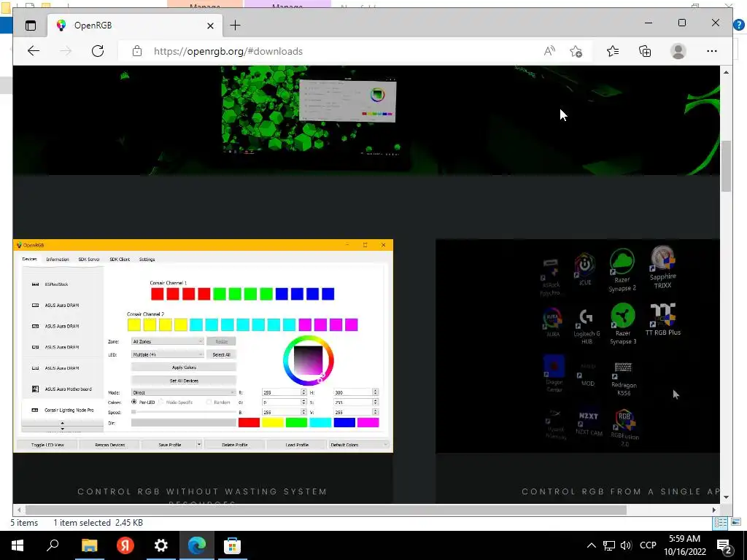Click the address bar URL field

pyautogui.click(x=333, y=51)
